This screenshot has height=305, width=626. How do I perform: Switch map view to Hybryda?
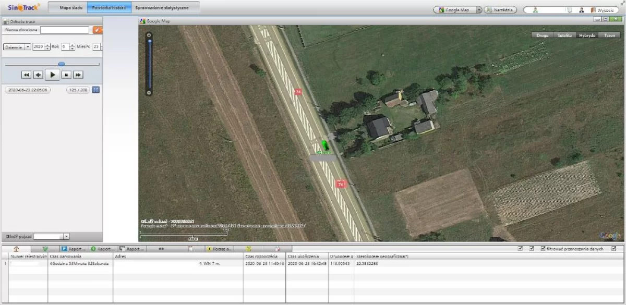(x=587, y=35)
